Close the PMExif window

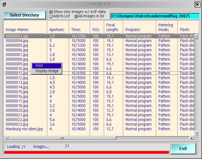click(x=197, y=4)
